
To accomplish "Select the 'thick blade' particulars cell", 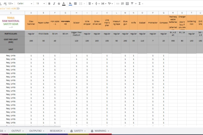I will 43,33.
